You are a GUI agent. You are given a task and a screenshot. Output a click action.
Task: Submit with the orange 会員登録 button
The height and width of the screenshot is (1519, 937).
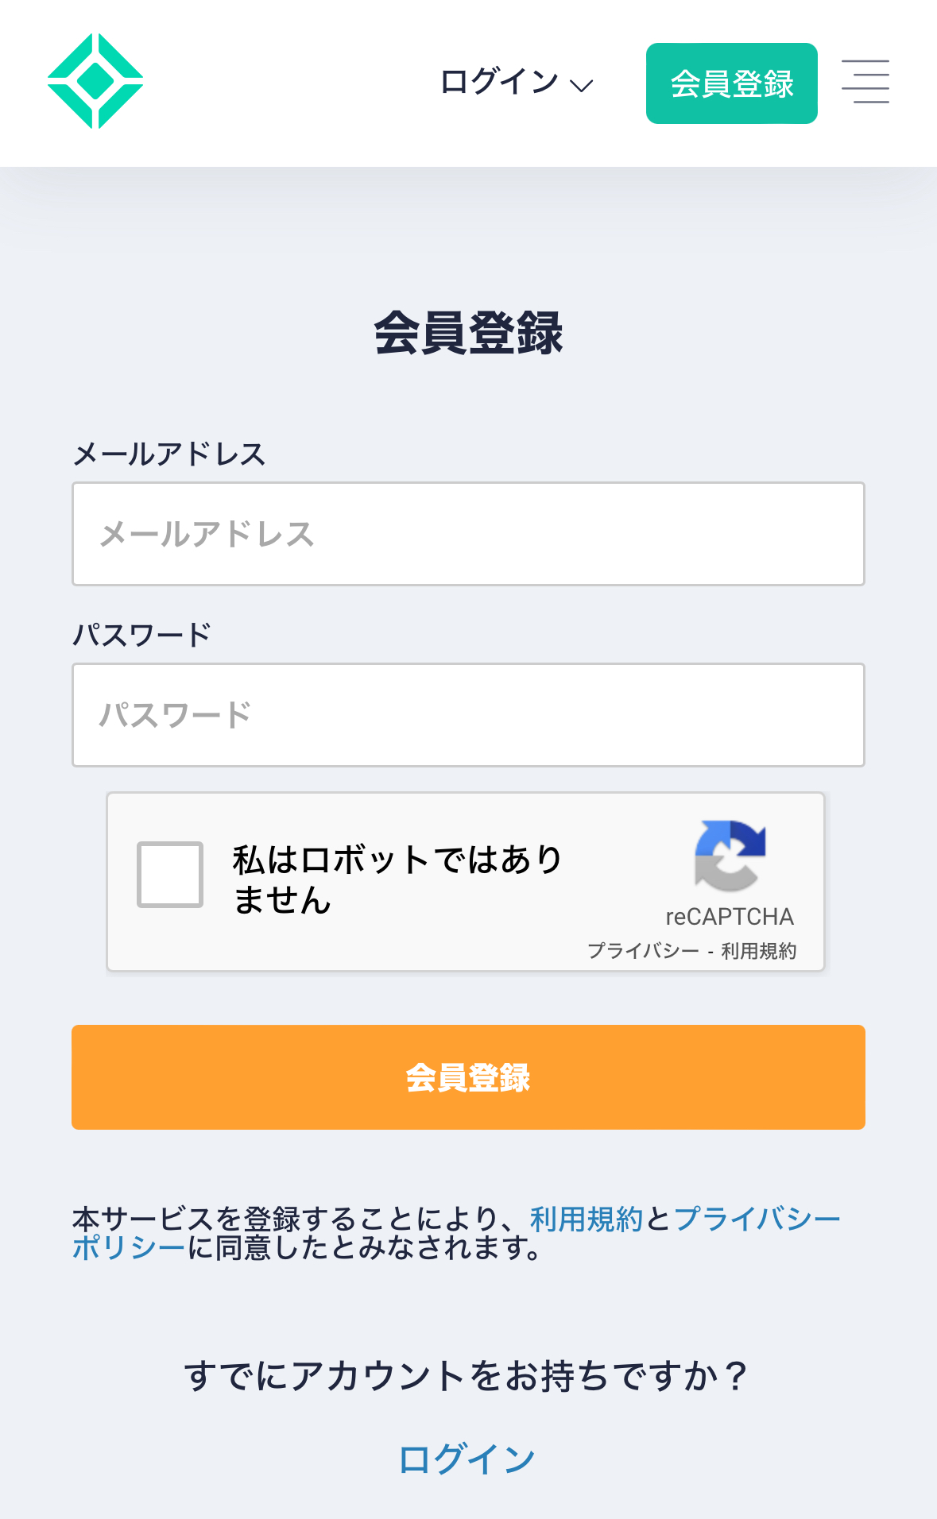(x=468, y=1077)
